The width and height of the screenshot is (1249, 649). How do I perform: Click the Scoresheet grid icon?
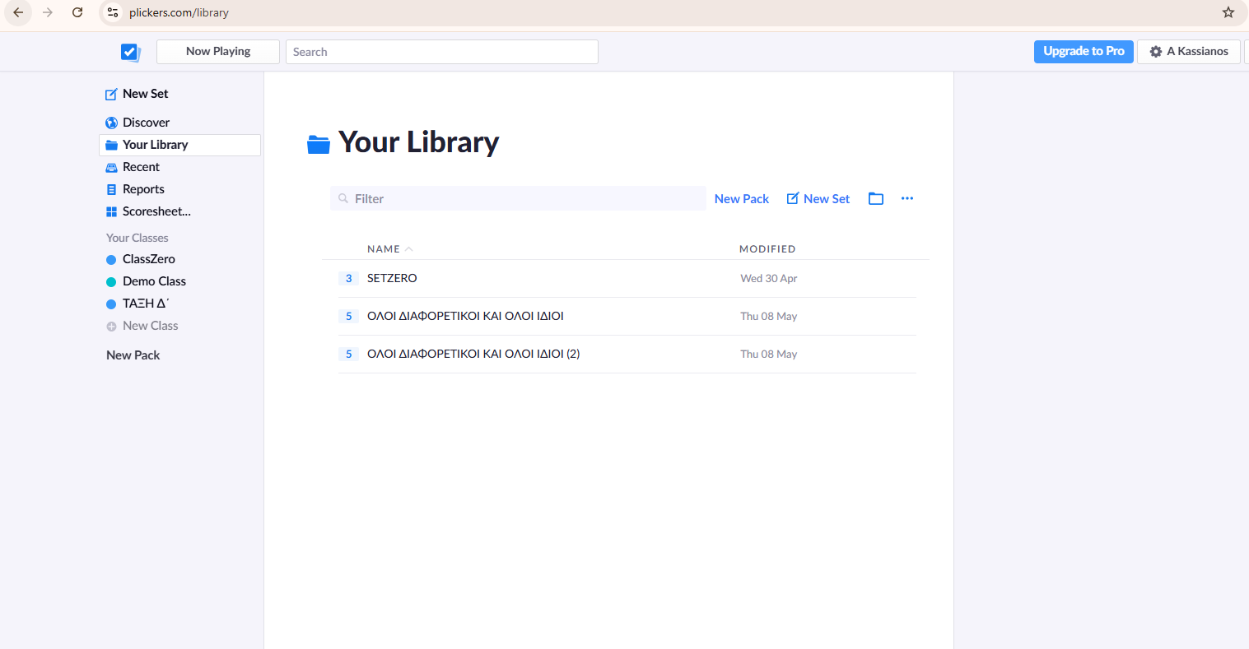111,212
